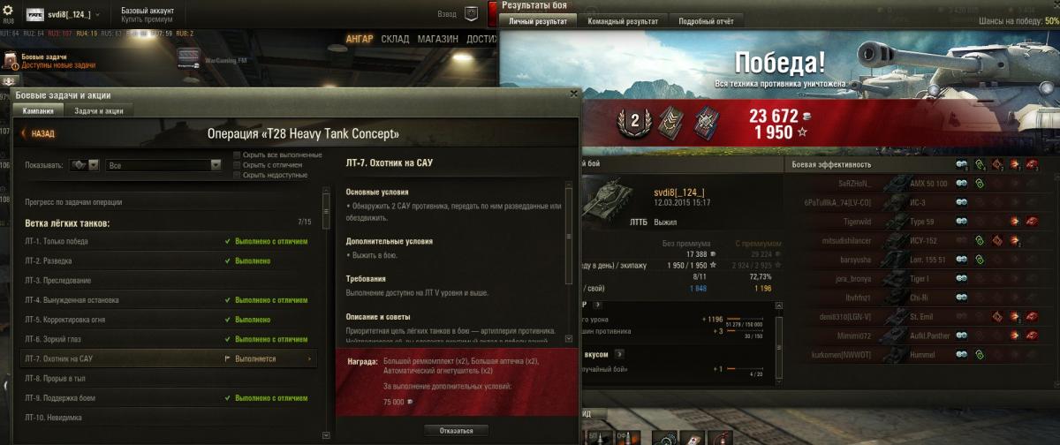This screenshot has width=1060, height=445.
Task: Click the kills icon in efficiency header
Action: 1031,164
